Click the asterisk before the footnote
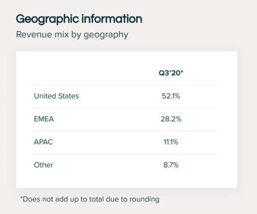This screenshot has height=214, width=257. (21, 198)
